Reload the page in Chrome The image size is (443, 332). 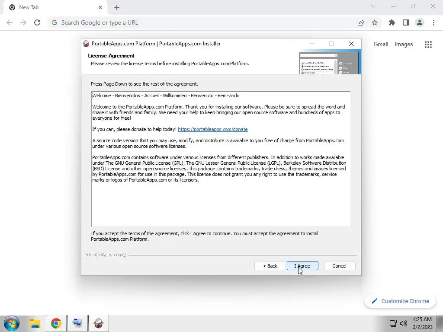(37, 22)
